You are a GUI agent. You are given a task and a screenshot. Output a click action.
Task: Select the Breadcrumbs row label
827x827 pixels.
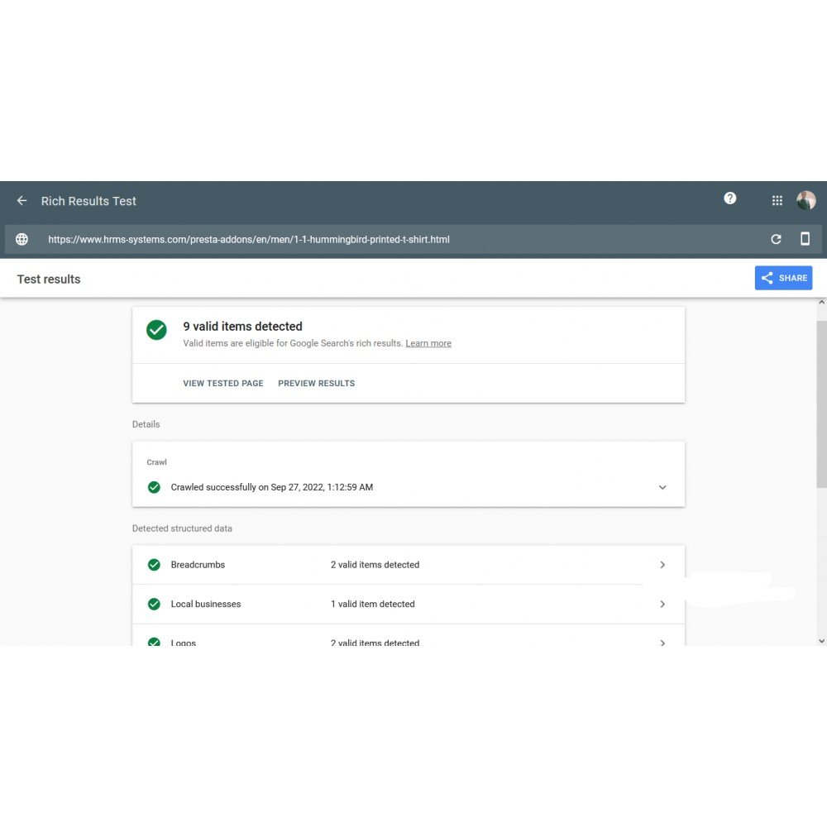coord(198,565)
